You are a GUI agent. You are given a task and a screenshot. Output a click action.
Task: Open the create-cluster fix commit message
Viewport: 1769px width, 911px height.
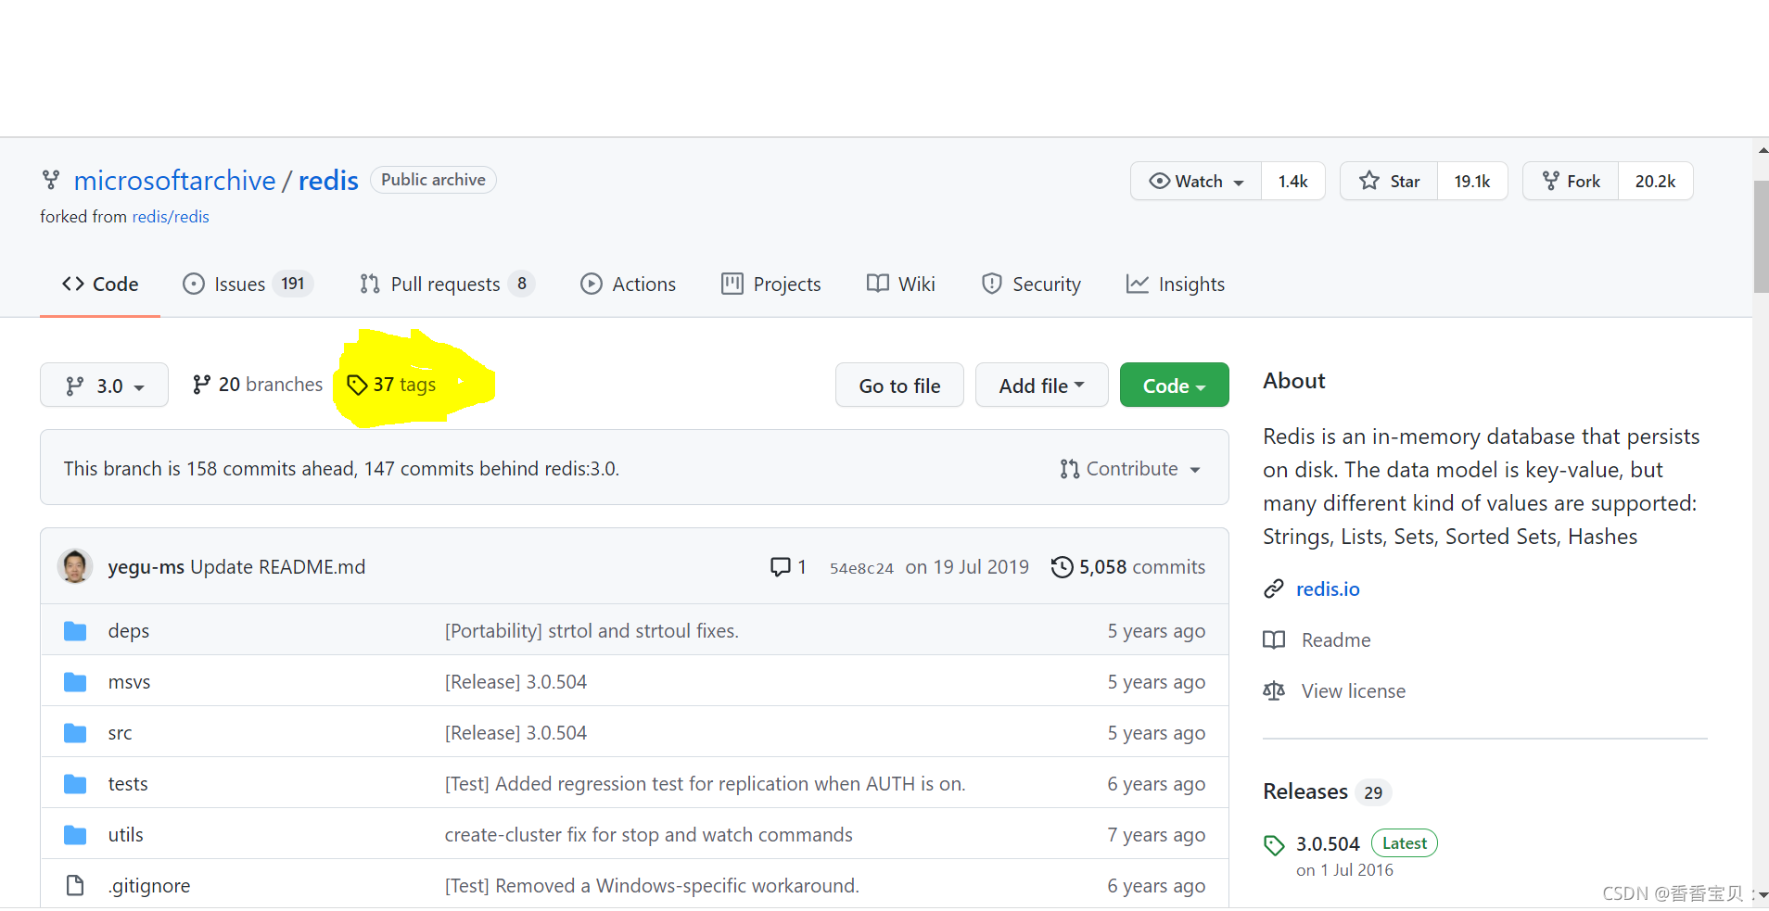(648, 835)
